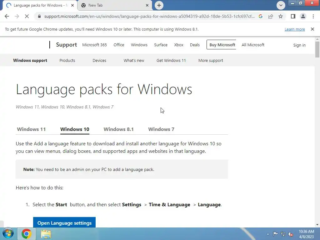
Task: Open the Windows navigation link
Action: pos(139,45)
